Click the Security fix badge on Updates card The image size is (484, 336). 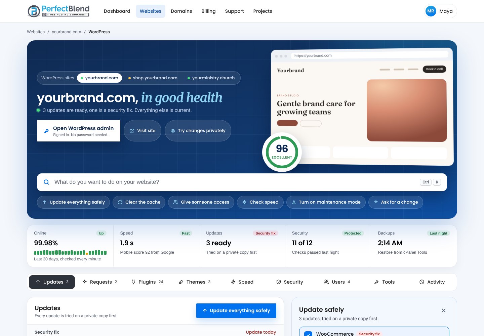[x=266, y=233]
